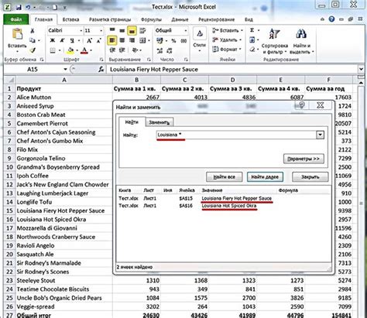The height and width of the screenshot is (318, 367).
Task: Click the Align Right icon
Action: pyautogui.click(x=132, y=40)
